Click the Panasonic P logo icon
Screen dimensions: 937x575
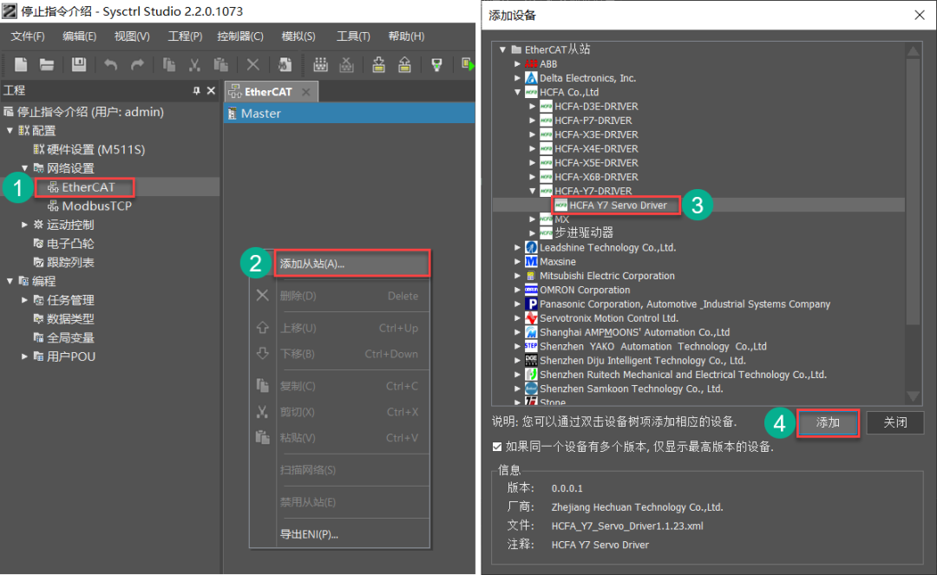(531, 304)
